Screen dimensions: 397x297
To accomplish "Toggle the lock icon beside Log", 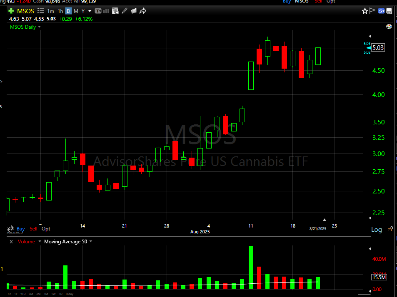I will point(390,229).
